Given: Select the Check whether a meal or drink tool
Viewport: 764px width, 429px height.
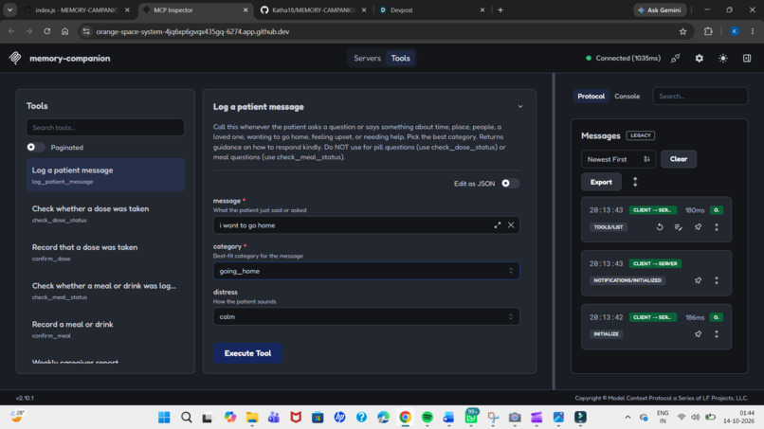Looking at the screenshot, I should [x=105, y=290].
